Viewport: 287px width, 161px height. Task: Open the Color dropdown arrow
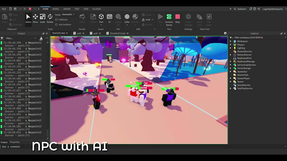pyautogui.click(x=127, y=25)
